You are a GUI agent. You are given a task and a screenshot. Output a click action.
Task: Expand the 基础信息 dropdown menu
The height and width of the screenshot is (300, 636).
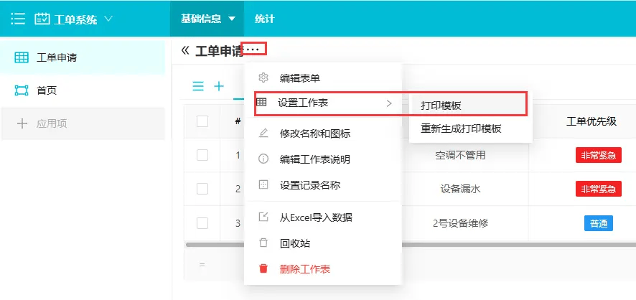tap(231, 19)
